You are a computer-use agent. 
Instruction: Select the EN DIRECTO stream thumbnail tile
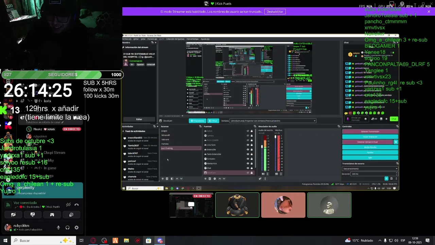click(191, 205)
